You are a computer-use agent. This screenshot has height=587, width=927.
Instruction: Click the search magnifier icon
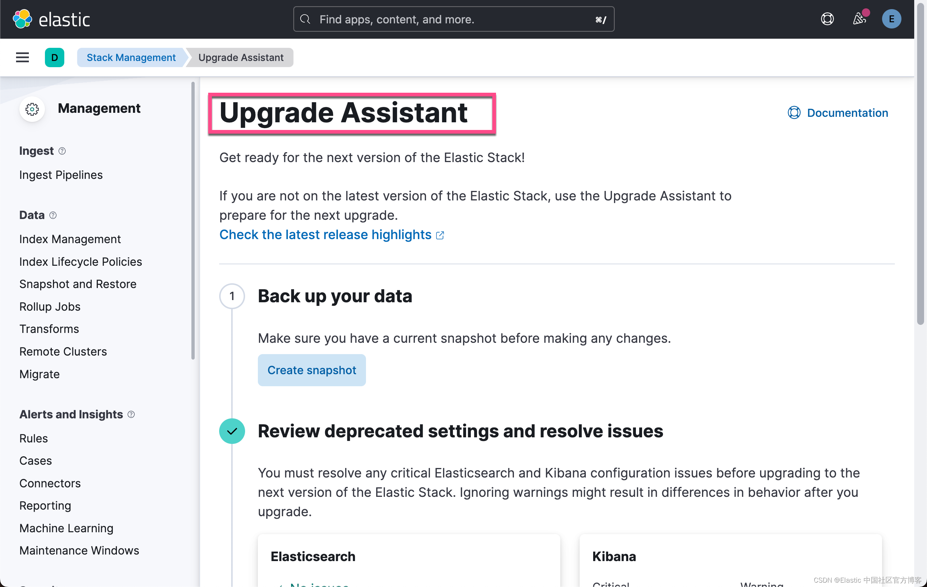[x=305, y=19]
